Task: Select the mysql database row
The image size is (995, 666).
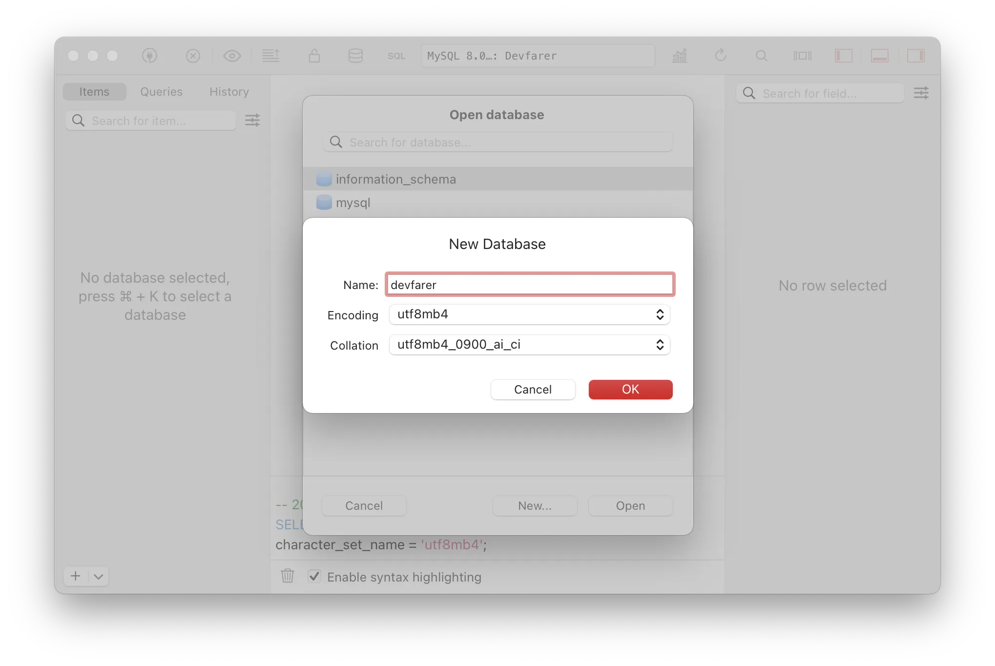Action: click(497, 203)
